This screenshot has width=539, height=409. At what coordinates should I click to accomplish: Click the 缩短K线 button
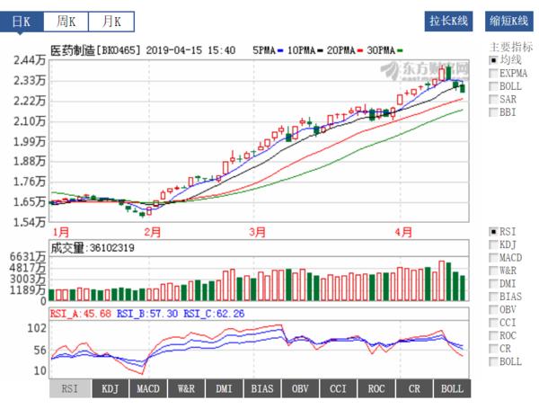509,22
